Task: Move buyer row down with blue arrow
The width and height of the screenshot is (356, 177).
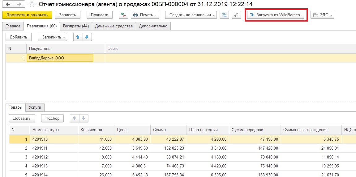Action: pos(87,37)
